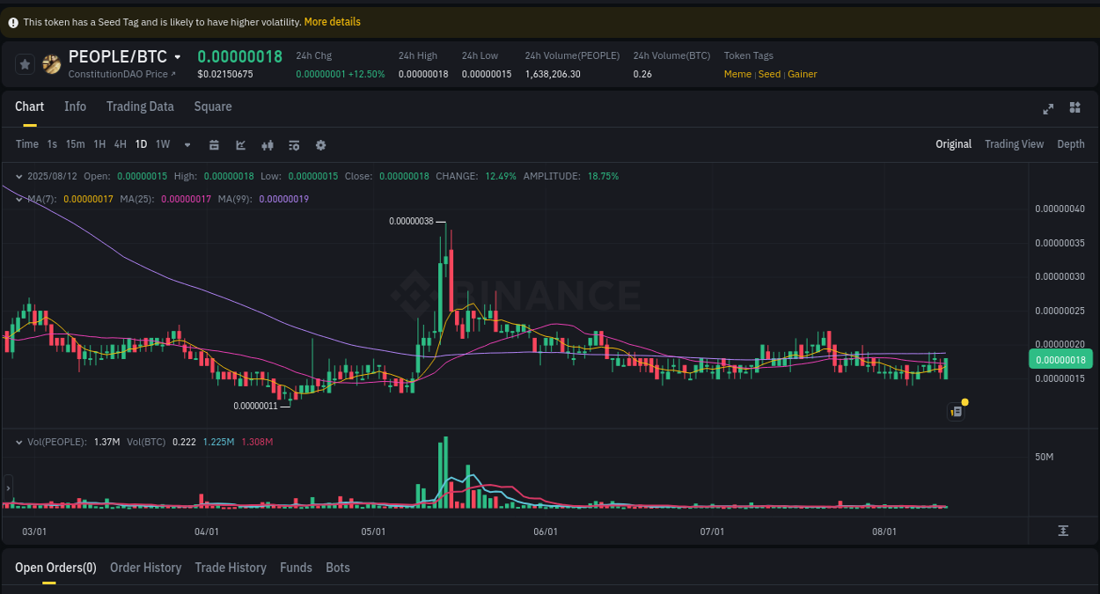The height and width of the screenshot is (594, 1100).
Task: Open the chart settings gear
Action: (320, 144)
